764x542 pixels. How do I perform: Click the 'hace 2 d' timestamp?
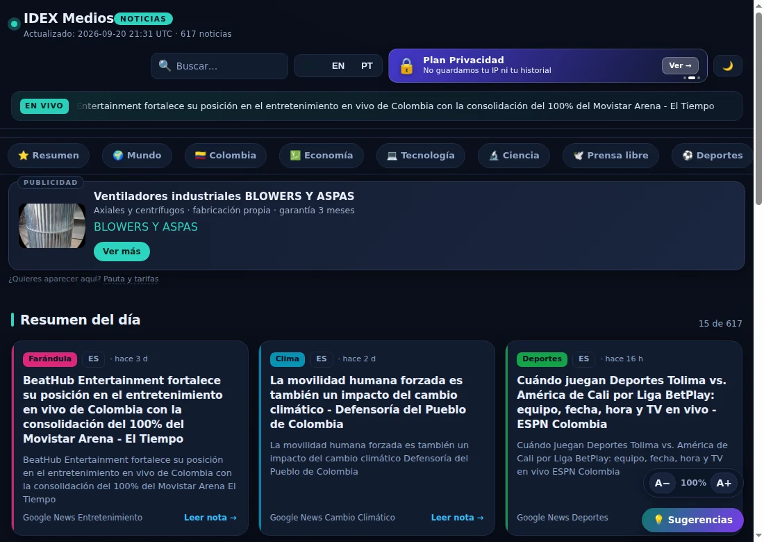pos(359,359)
